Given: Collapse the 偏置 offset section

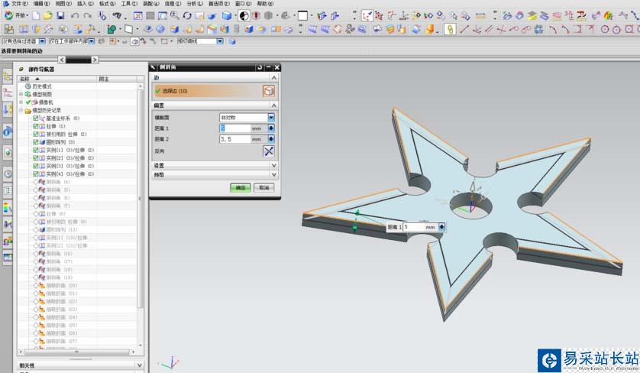Looking at the screenshot, I should coord(274,105).
